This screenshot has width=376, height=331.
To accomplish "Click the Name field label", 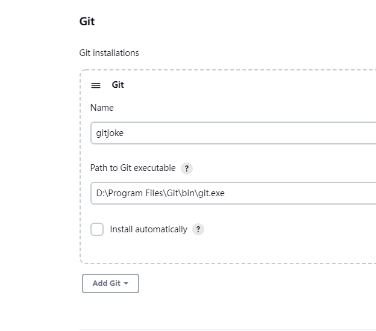I will [102, 108].
